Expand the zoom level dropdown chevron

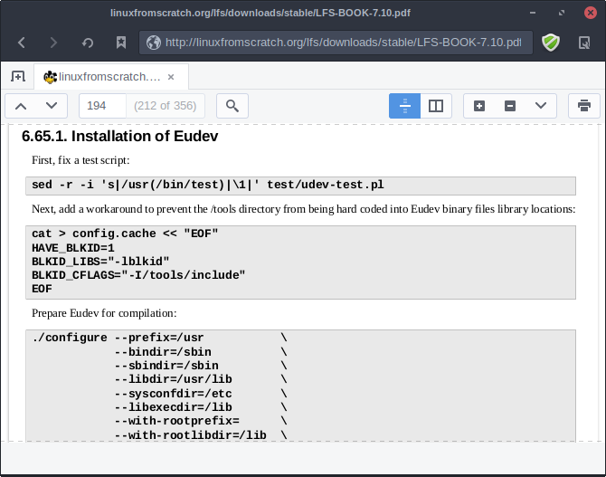pyautogui.click(x=540, y=106)
